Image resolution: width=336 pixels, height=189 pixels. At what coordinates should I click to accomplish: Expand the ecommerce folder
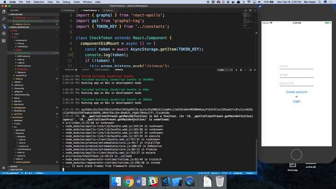[x=17, y=117]
